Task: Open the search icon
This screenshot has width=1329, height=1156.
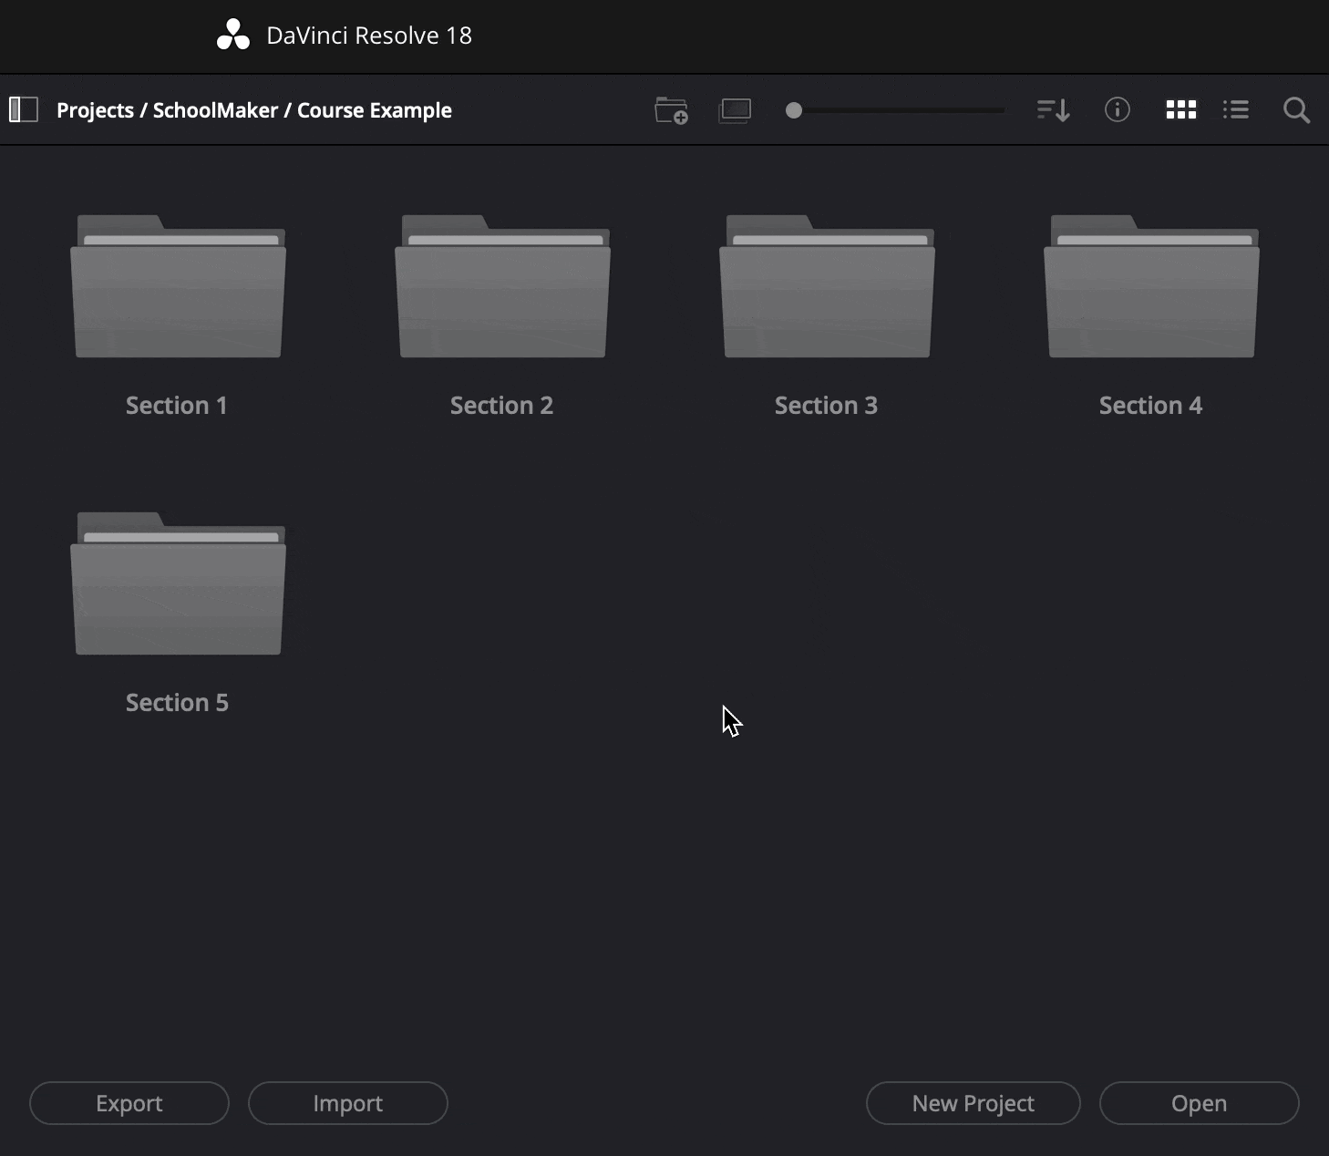Action: (1296, 110)
